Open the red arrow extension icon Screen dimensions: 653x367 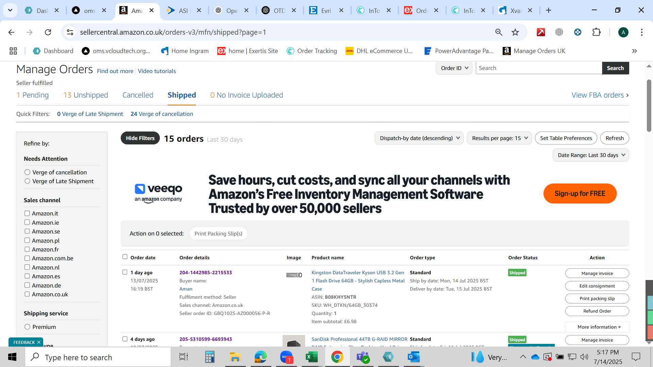coord(541,32)
